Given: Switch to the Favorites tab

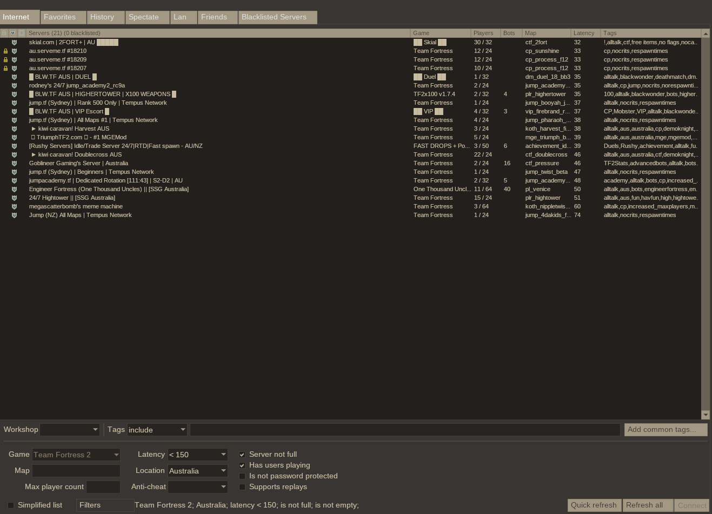Looking at the screenshot, I should click(x=63, y=17).
